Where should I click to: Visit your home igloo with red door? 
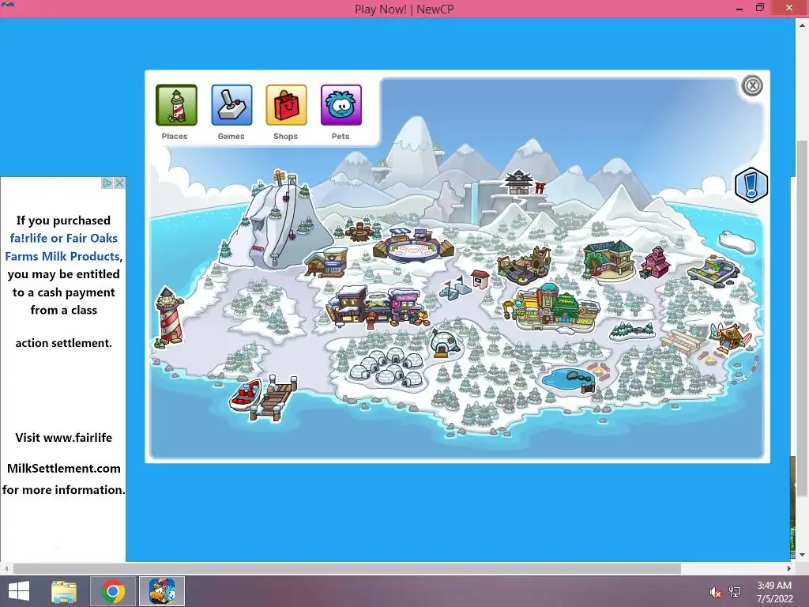(x=445, y=344)
